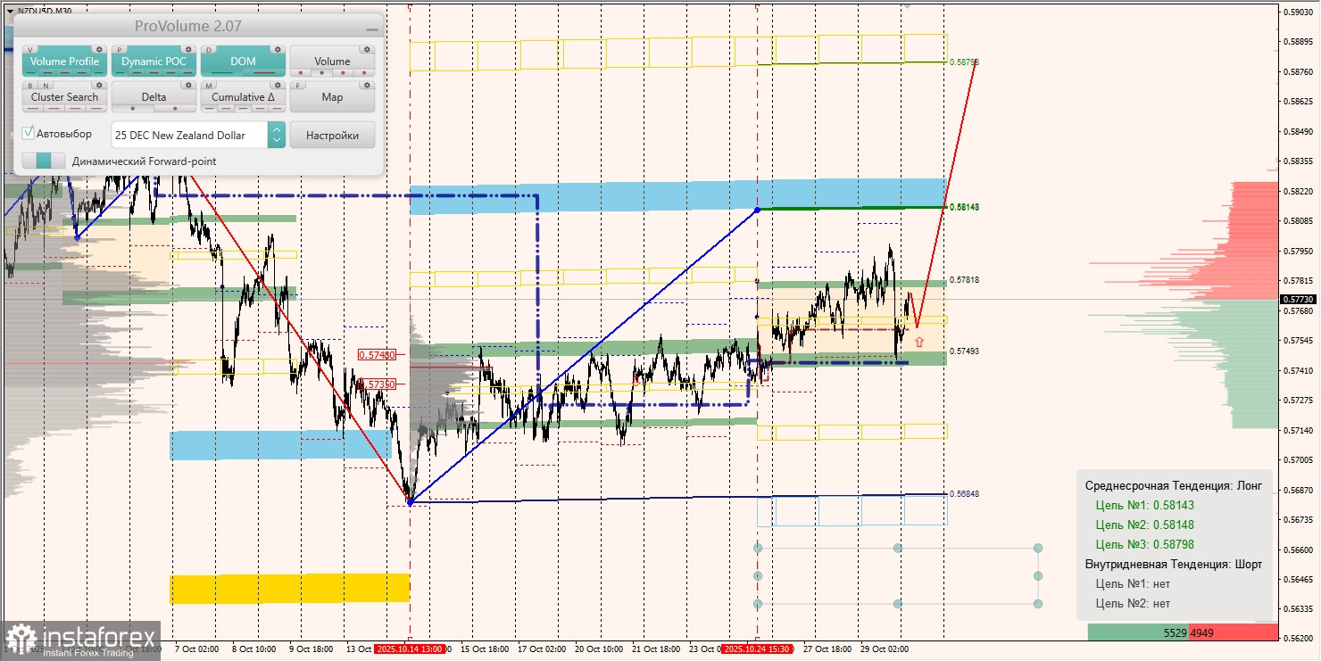Click the up chevron on instrument selector

point(277,130)
